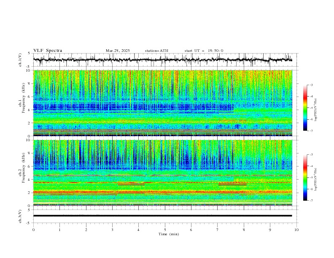Click the time axis tick '3'
334x258 pixels.
[x=112, y=230]
